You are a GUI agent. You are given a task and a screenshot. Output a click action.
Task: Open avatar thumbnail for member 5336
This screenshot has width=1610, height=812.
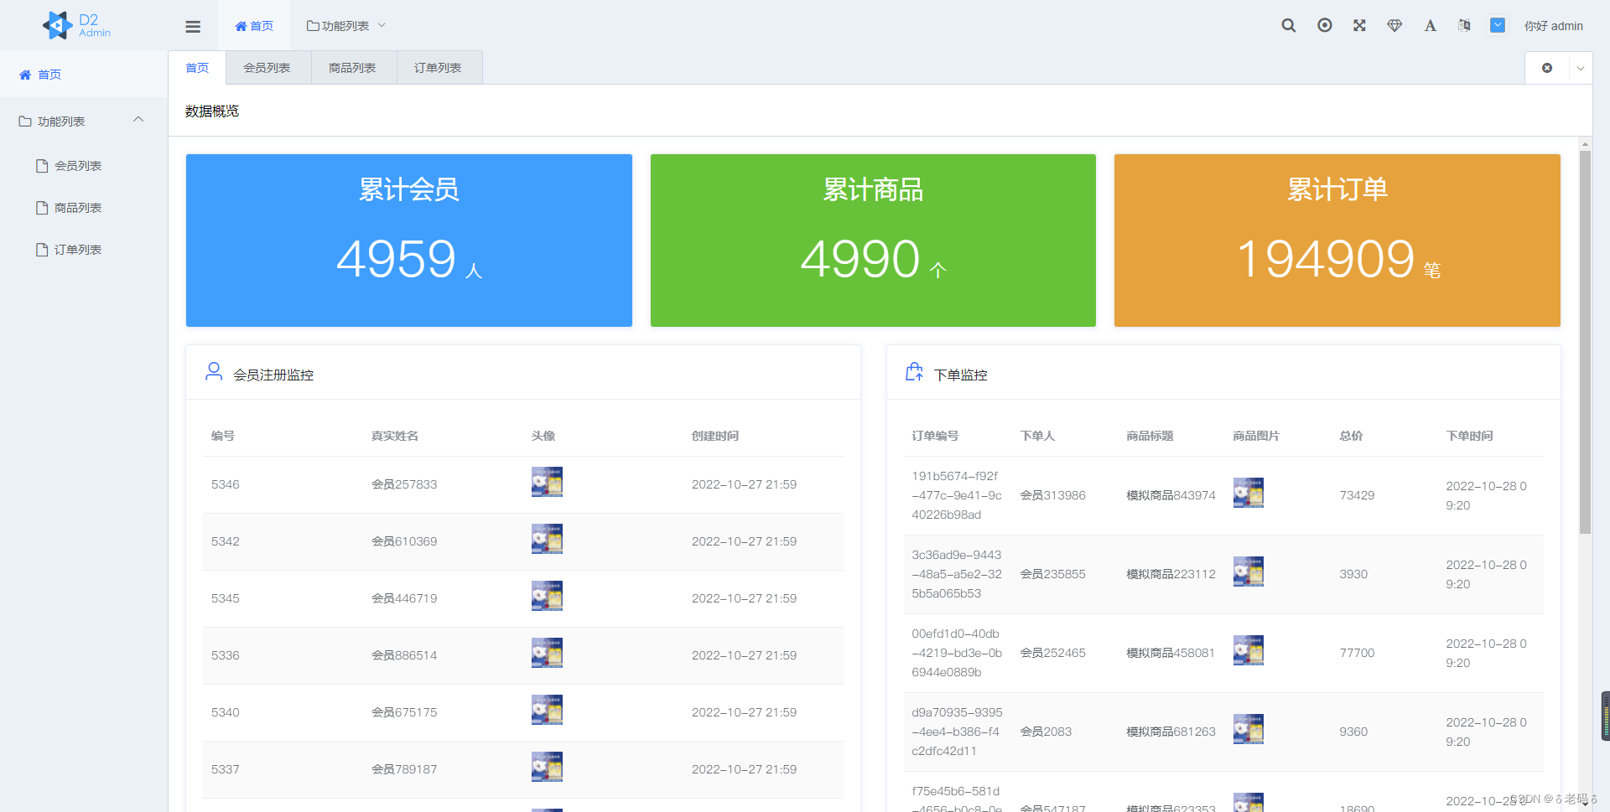pos(547,653)
